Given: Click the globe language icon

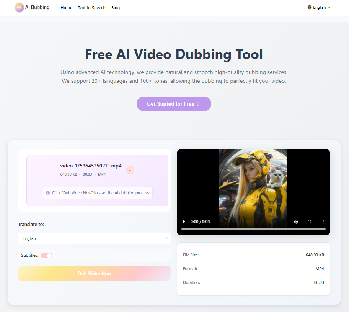Looking at the screenshot, I should click(310, 7).
